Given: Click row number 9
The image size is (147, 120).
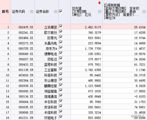Looking at the screenshot, I should [x=8, y=70].
